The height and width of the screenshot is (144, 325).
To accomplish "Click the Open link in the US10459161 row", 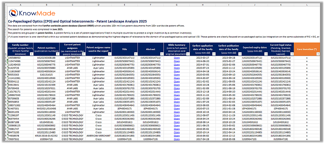I will pyautogui.click(x=176, y=122).
